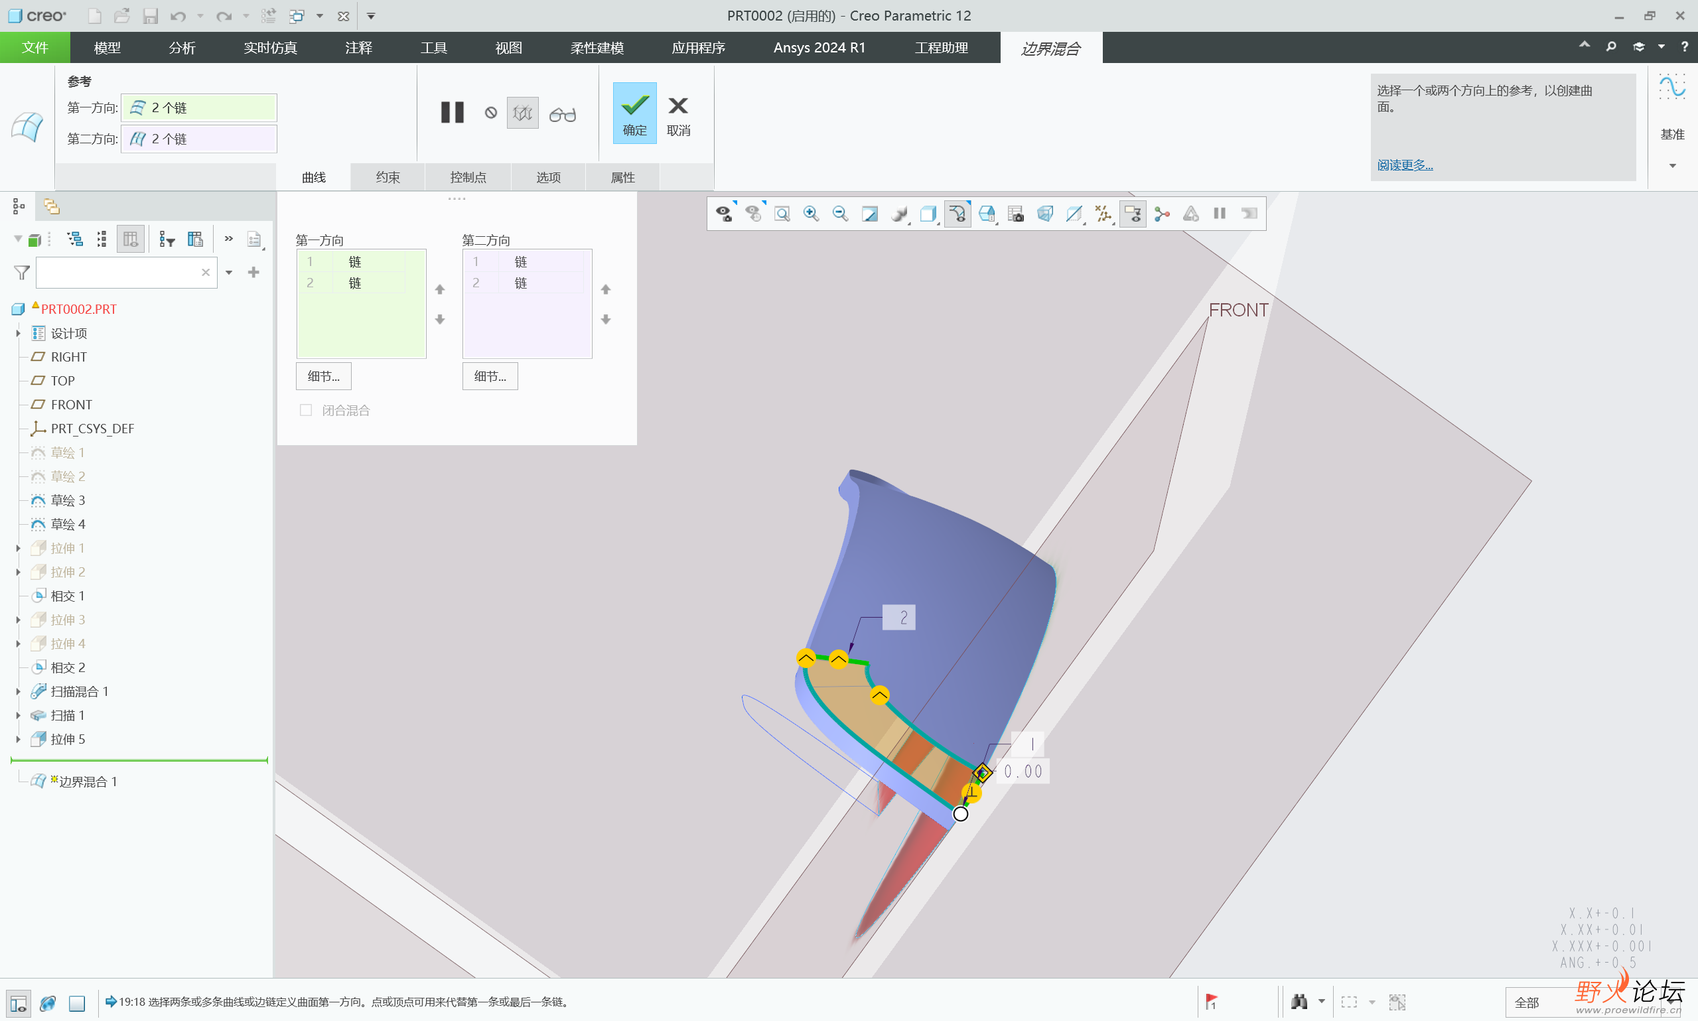1698x1021 pixels.
Task: Click the funnel filter icon beside search box
Action: 22,273
